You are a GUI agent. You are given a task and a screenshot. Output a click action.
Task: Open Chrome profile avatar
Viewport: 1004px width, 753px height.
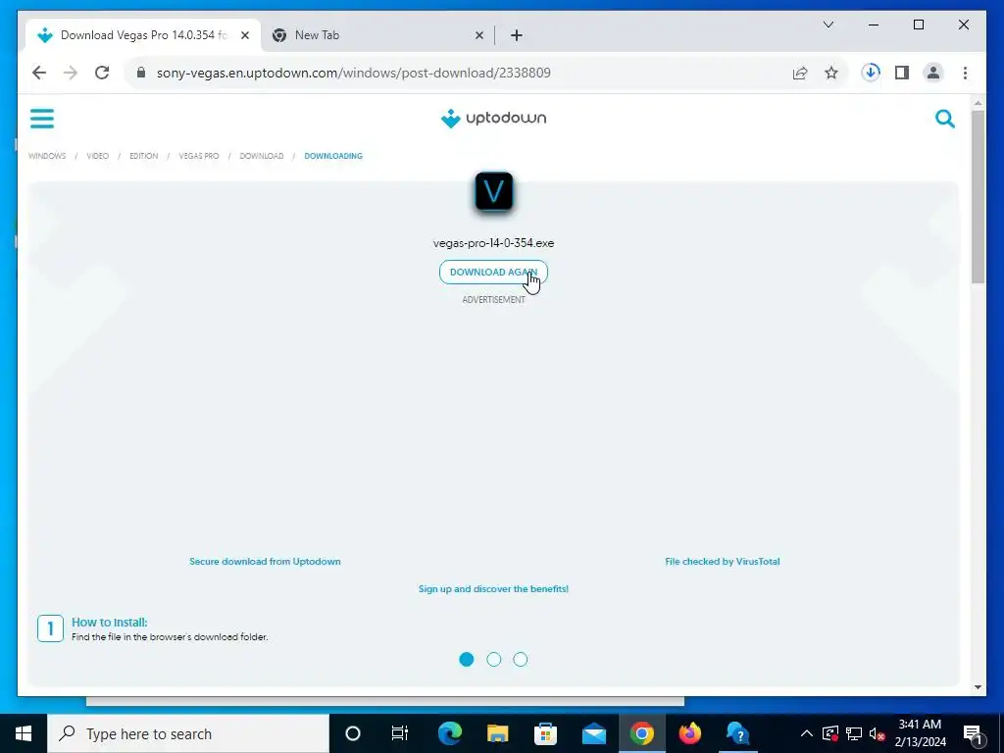933,73
